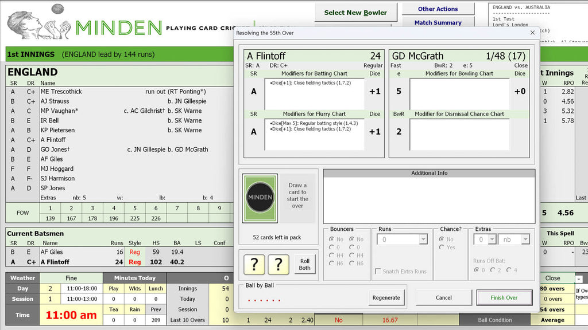Click the ENGLAND team heading

pyautogui.click(x=33, y=72)
